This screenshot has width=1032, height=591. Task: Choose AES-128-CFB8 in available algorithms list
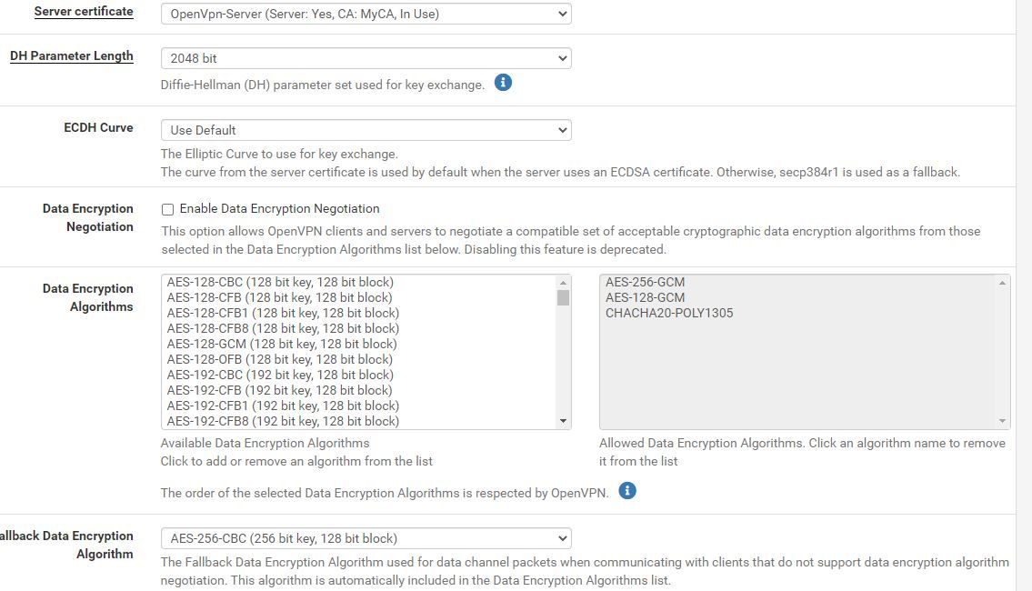[283, 328]
